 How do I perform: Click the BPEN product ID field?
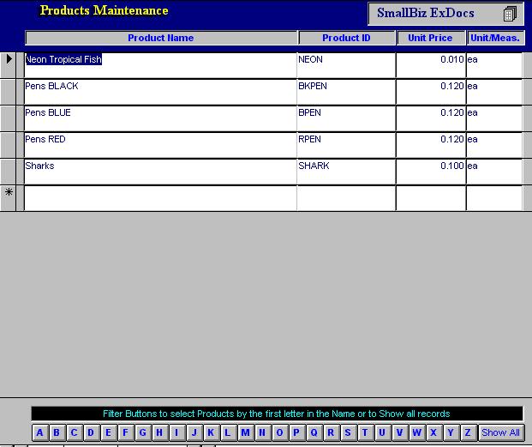[345, 118]
